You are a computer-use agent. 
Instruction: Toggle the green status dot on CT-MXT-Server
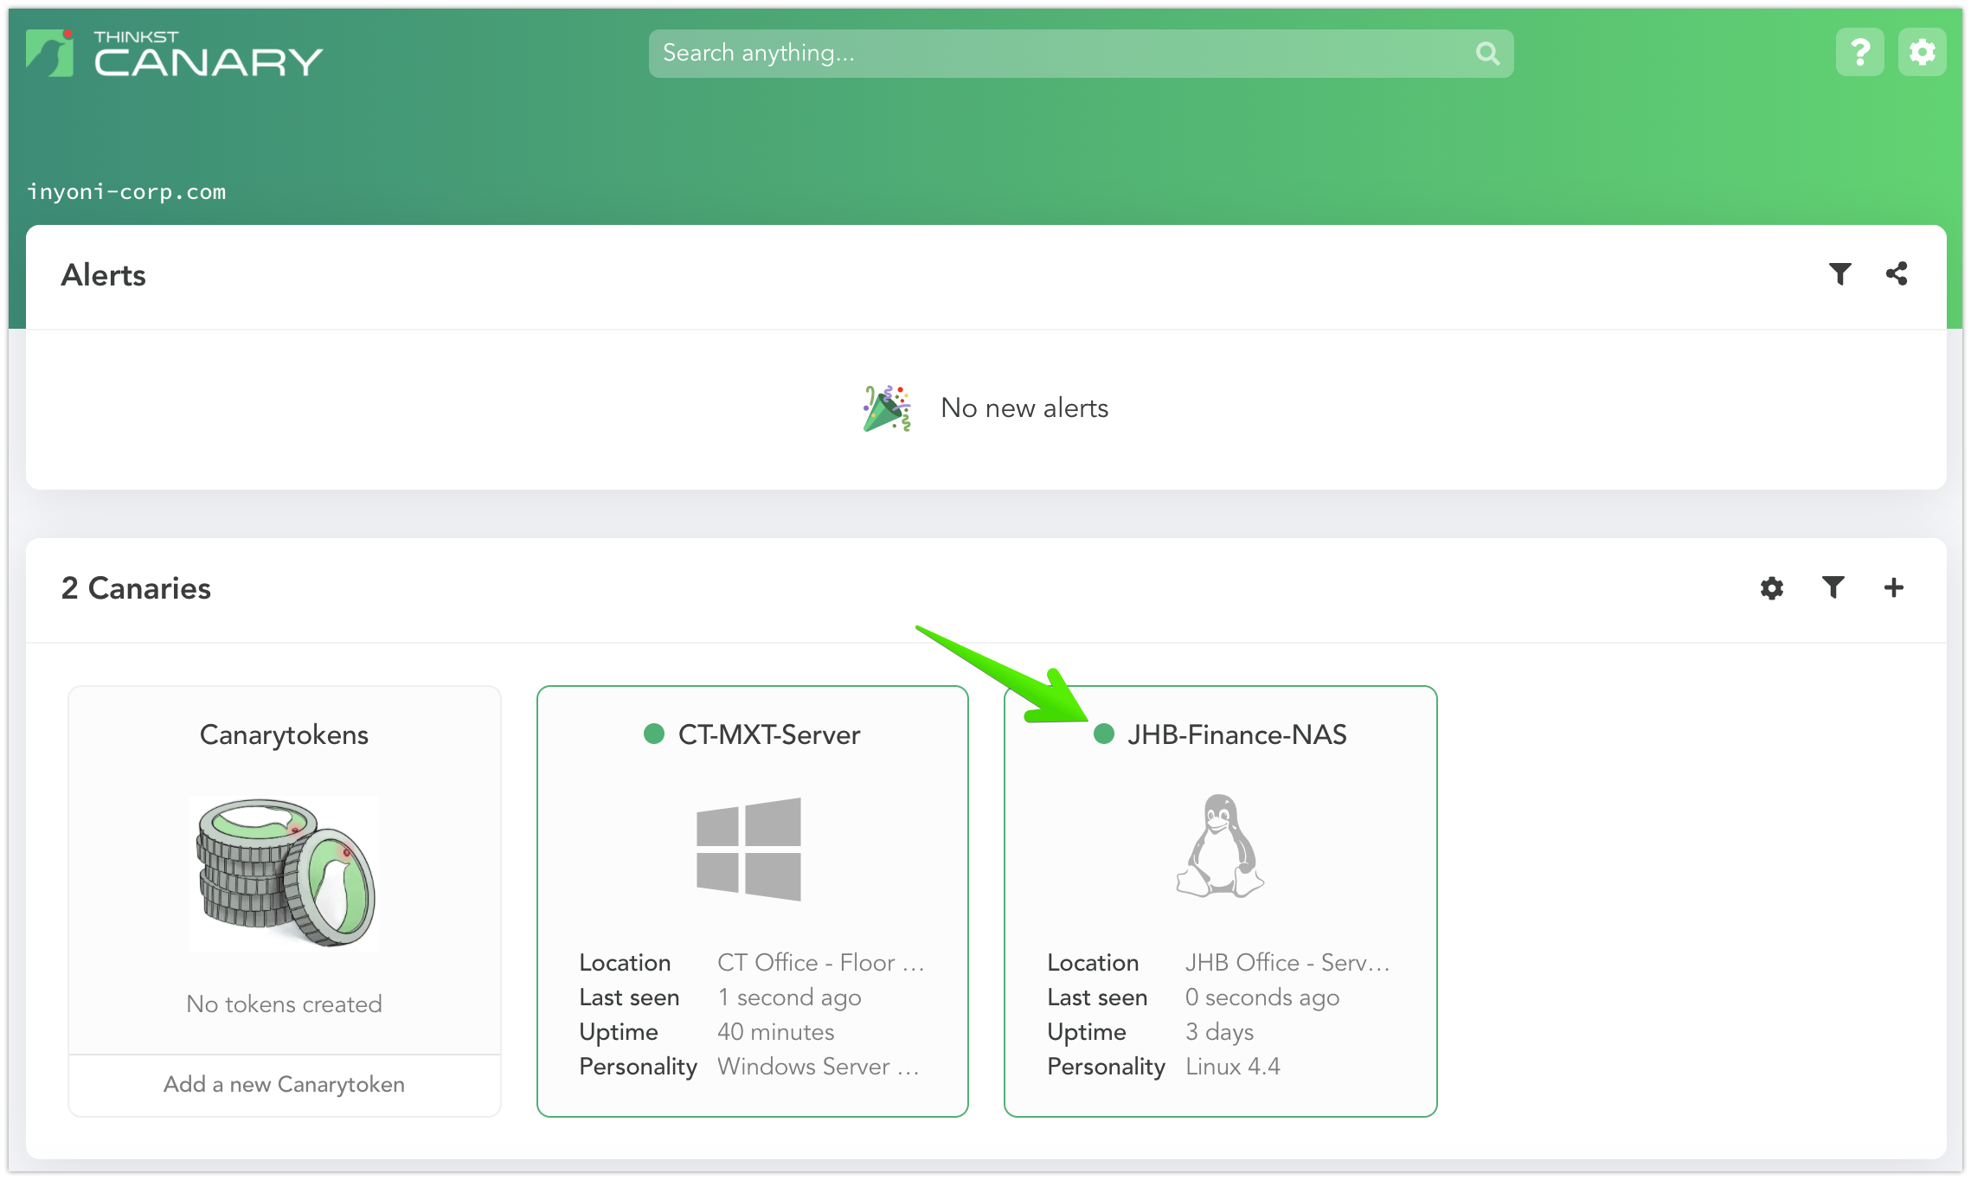coord(655,734)
